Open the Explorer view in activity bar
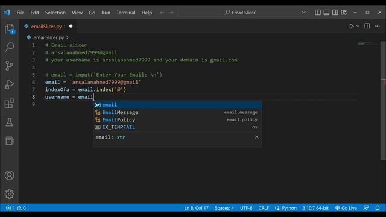 coord(10,29)
